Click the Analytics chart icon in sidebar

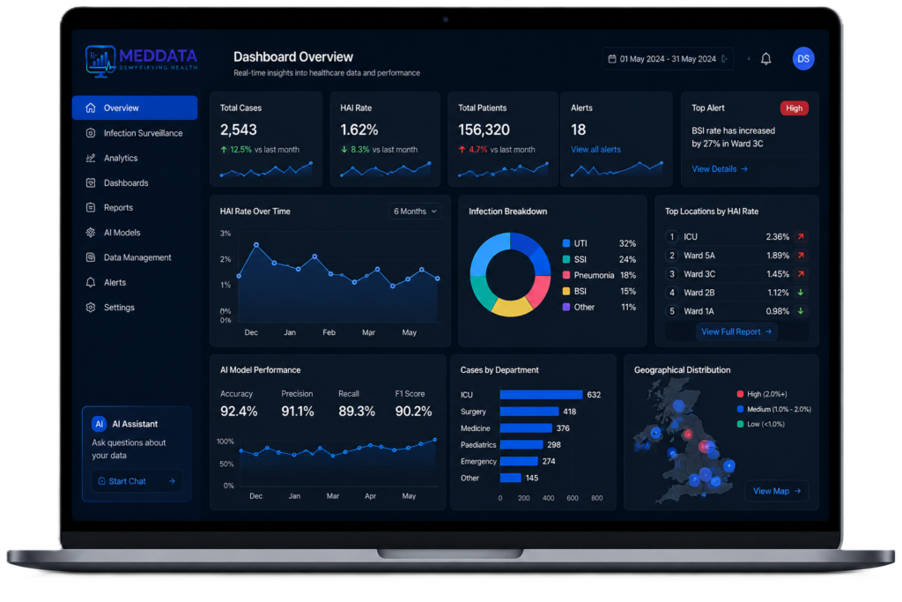click(91, 158)
